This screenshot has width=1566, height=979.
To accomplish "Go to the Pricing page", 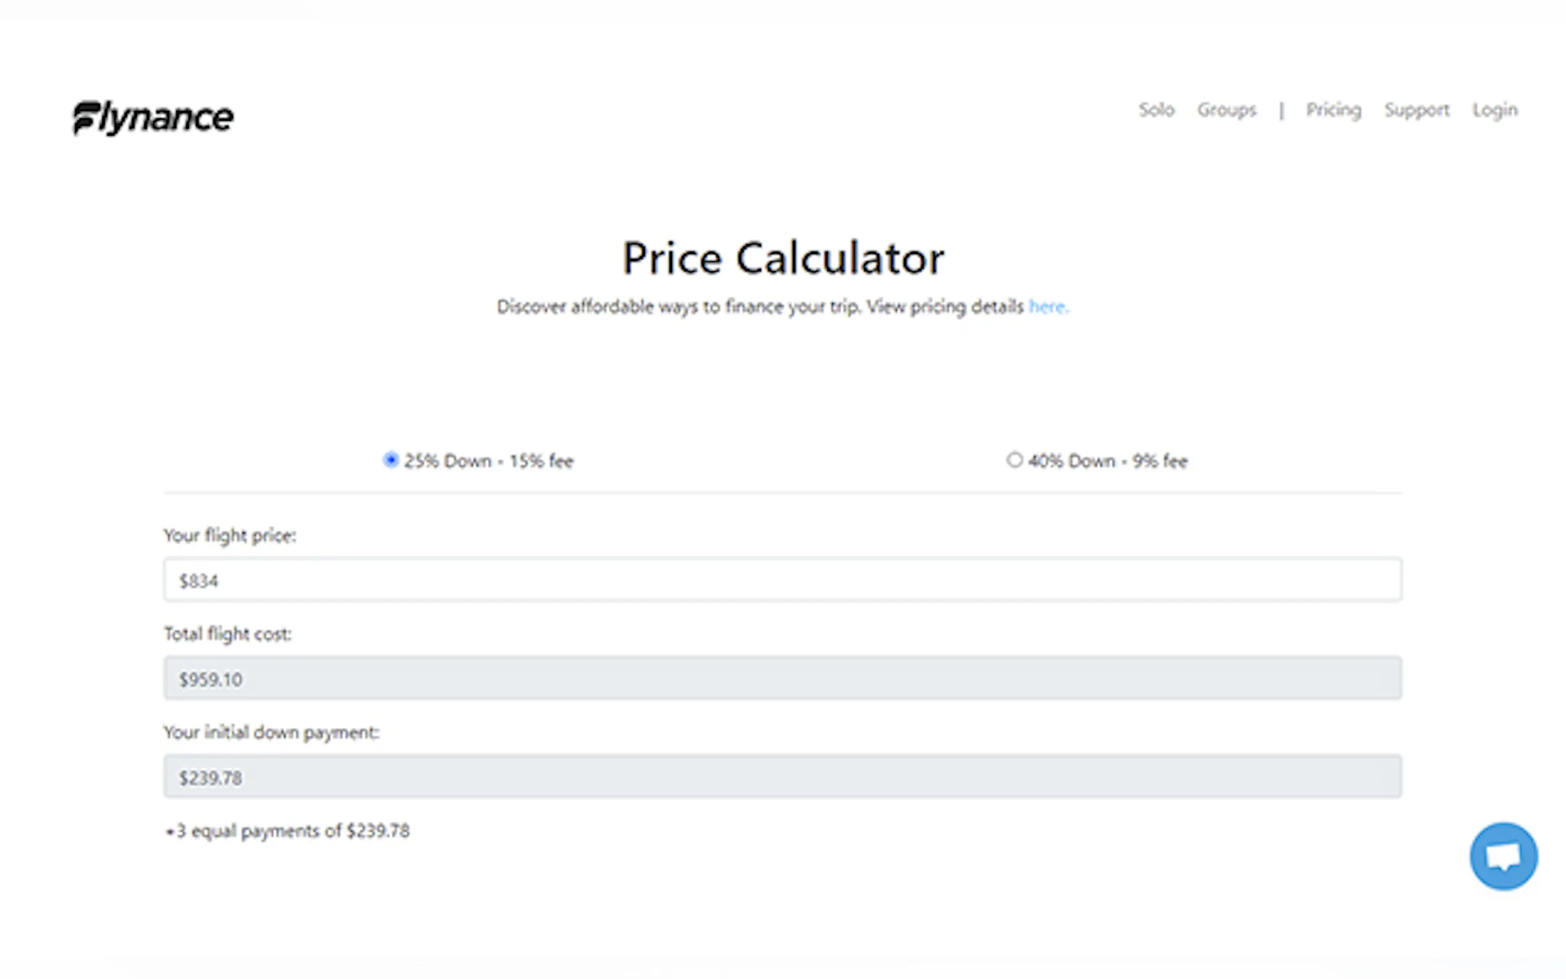I will pos(1334,110).
